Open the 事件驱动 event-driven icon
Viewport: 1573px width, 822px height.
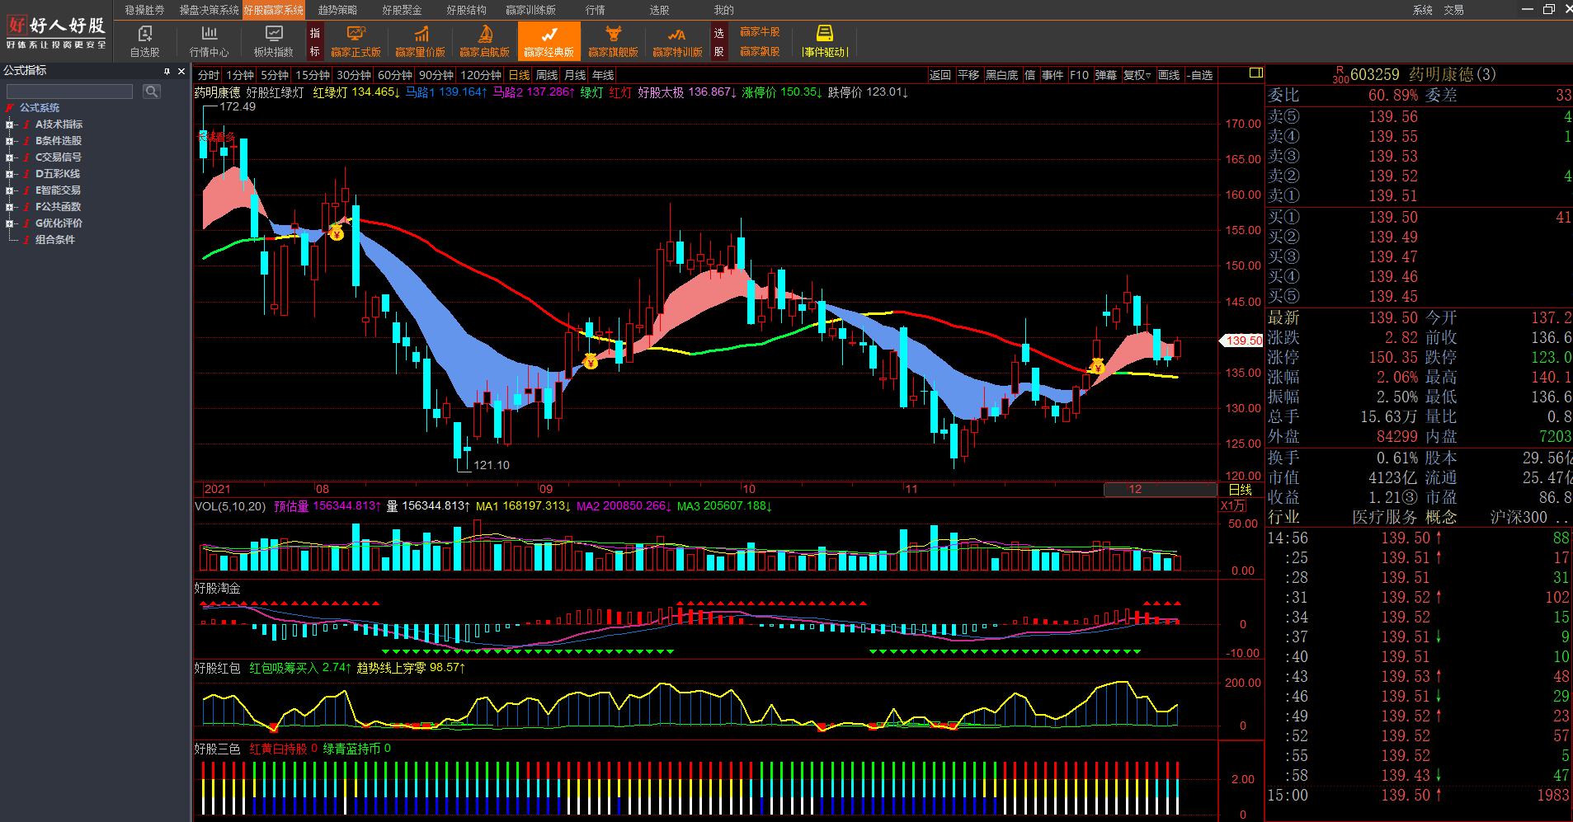pos(825,41)
